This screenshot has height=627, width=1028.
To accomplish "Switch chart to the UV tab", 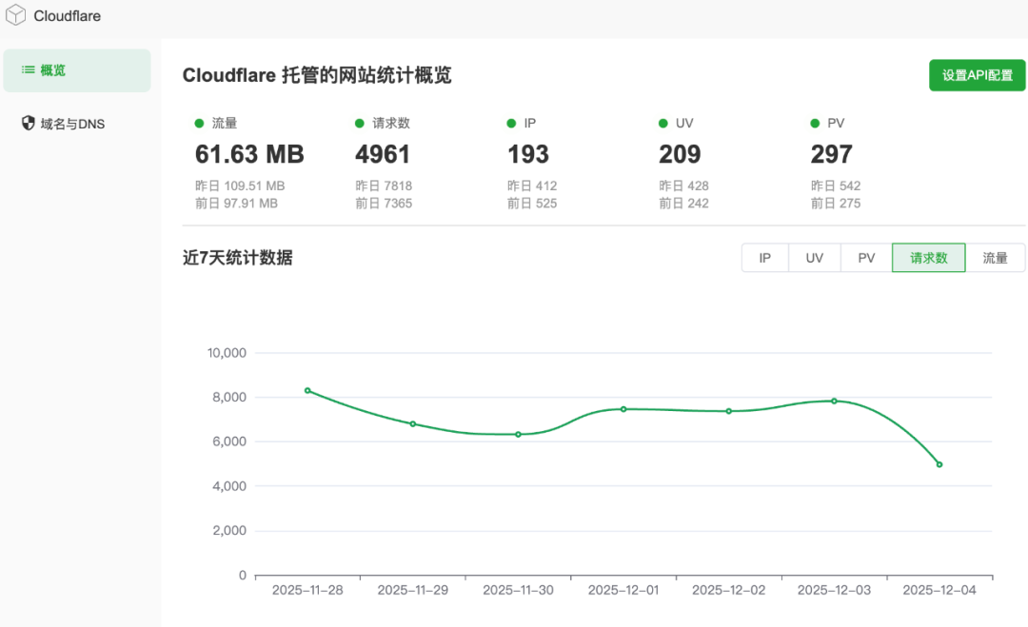I will click(x=814, y=258).
